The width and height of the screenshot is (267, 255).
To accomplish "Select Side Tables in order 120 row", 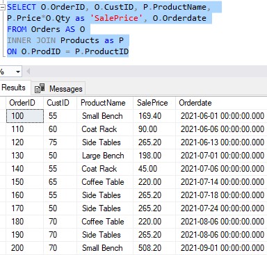I will coord(105,142).
